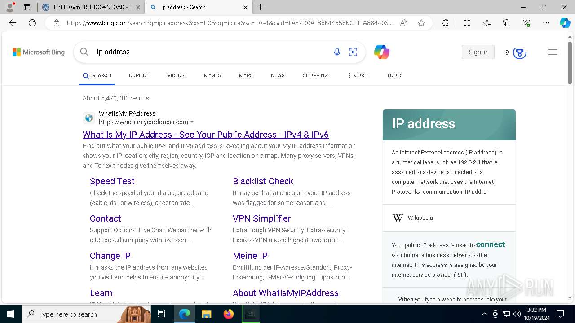Image resolution: width=575 pixels, height=323 pixels.
Task: Switch to Shopping results tab
Action: coord(315,75)
